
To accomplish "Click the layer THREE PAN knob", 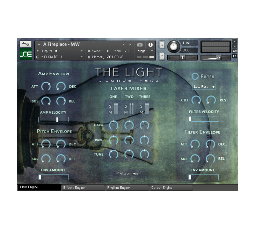I will click(x=144, y=140).
